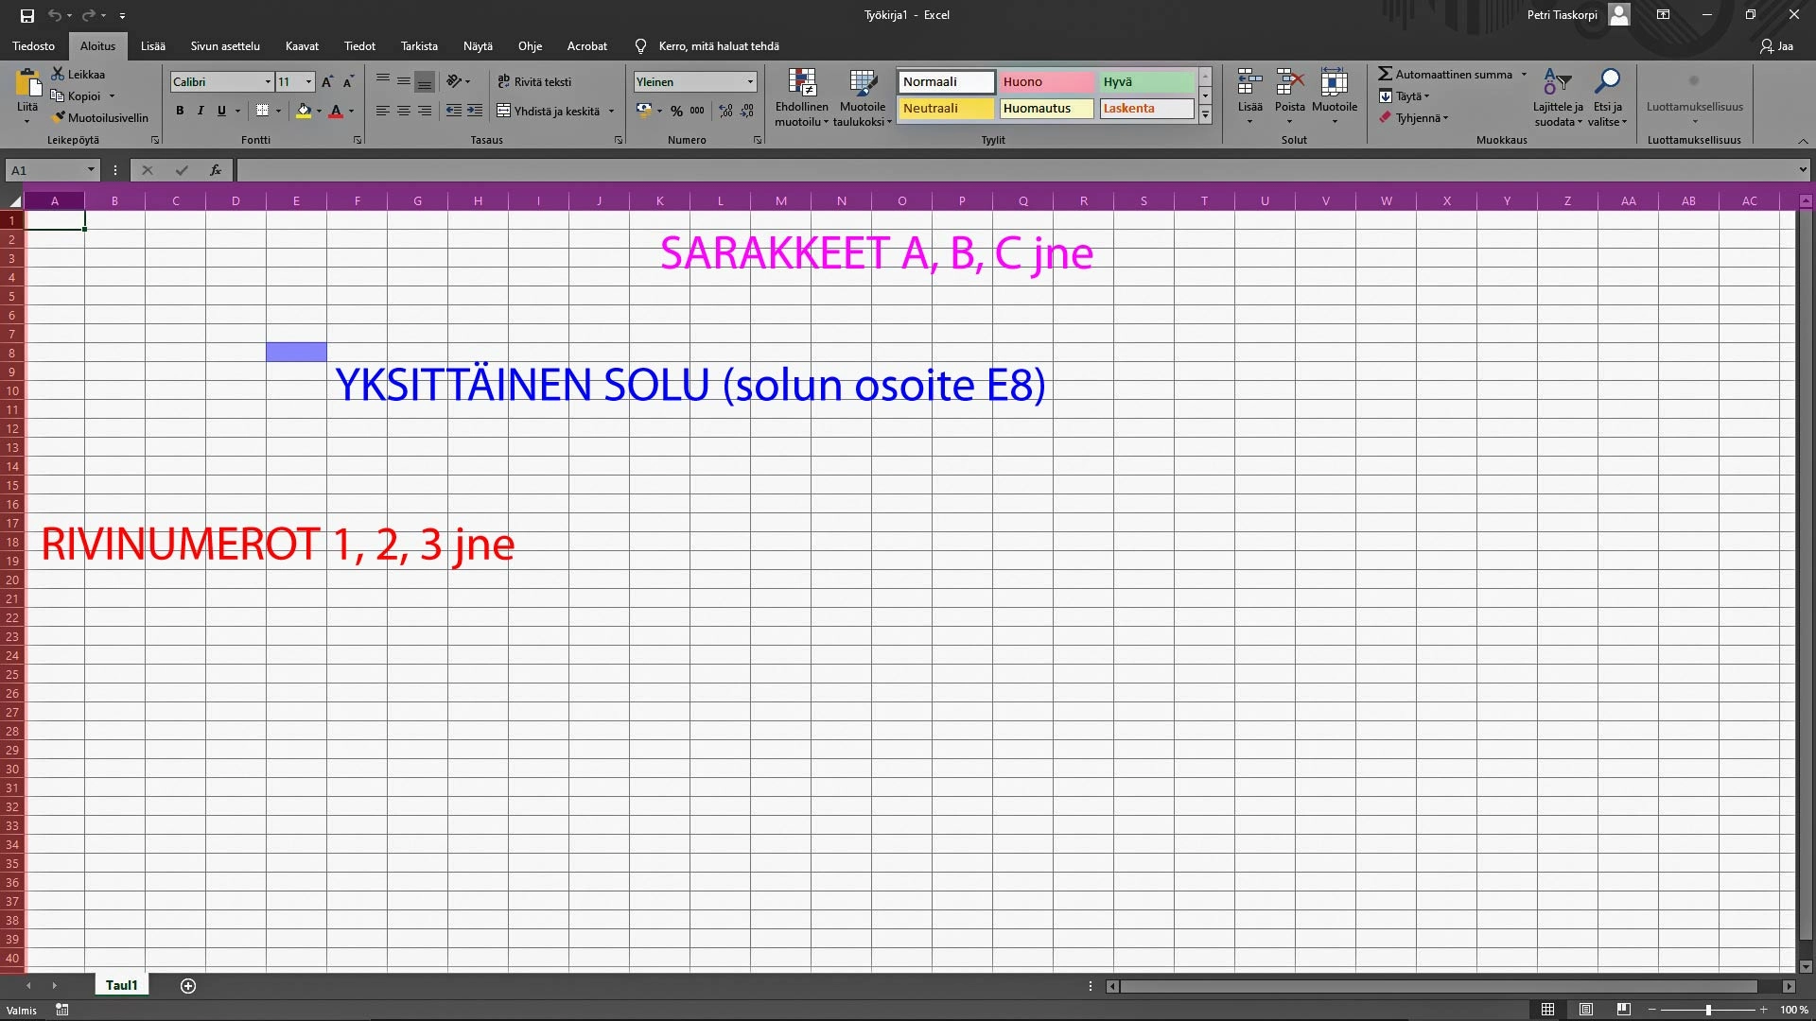Click the Format Painter (Muotoilusivellin) icon
This screenshot has height=1021, width=1816.
coord(59,117)
